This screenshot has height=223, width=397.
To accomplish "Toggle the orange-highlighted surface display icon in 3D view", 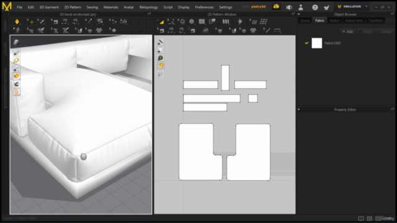I will pyautogui.click(x=17, y=76).
